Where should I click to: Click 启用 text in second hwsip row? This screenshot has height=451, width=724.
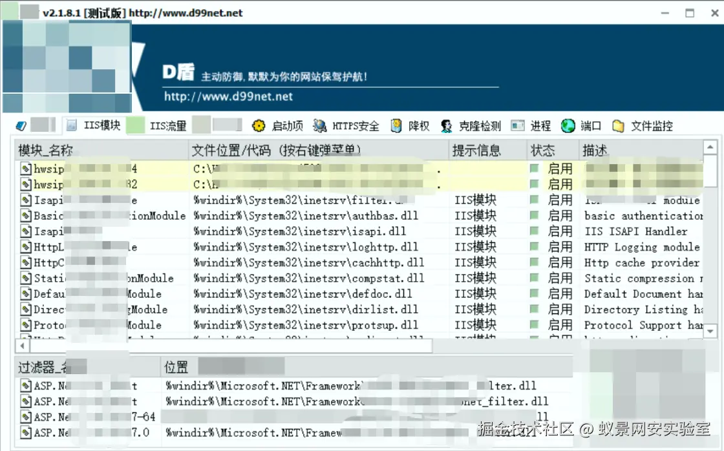pos(560,185)
